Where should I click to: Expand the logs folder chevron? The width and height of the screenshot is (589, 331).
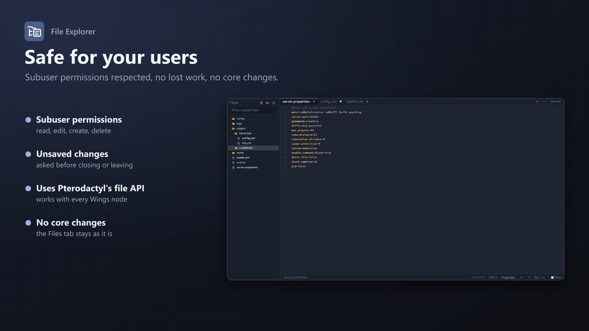pyautogui.click(x=230, y=124)
